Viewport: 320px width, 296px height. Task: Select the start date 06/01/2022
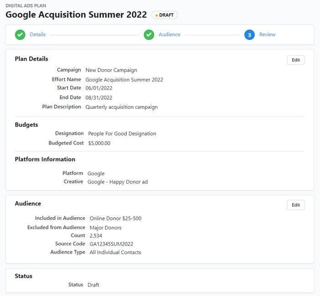pyautogui.click(x=99, y=88)
